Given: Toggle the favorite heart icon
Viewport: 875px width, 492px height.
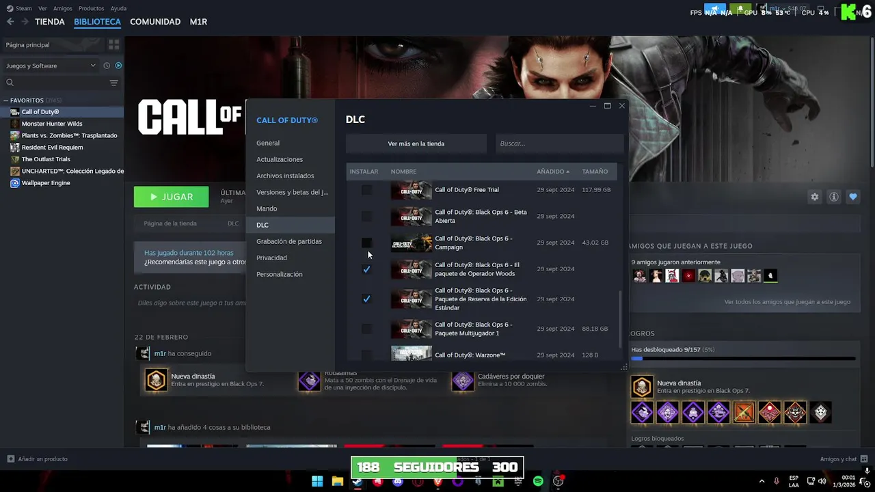Looking at the screenshot, I should (x=853, y=197).
